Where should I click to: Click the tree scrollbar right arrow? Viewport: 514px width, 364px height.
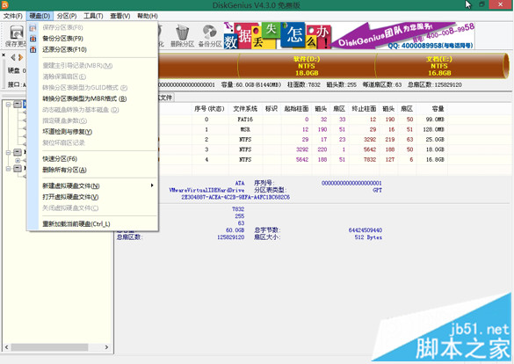(x=106, y=347)
